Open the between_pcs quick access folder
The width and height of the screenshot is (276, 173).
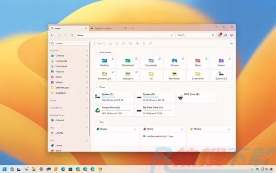pos(105,76)
